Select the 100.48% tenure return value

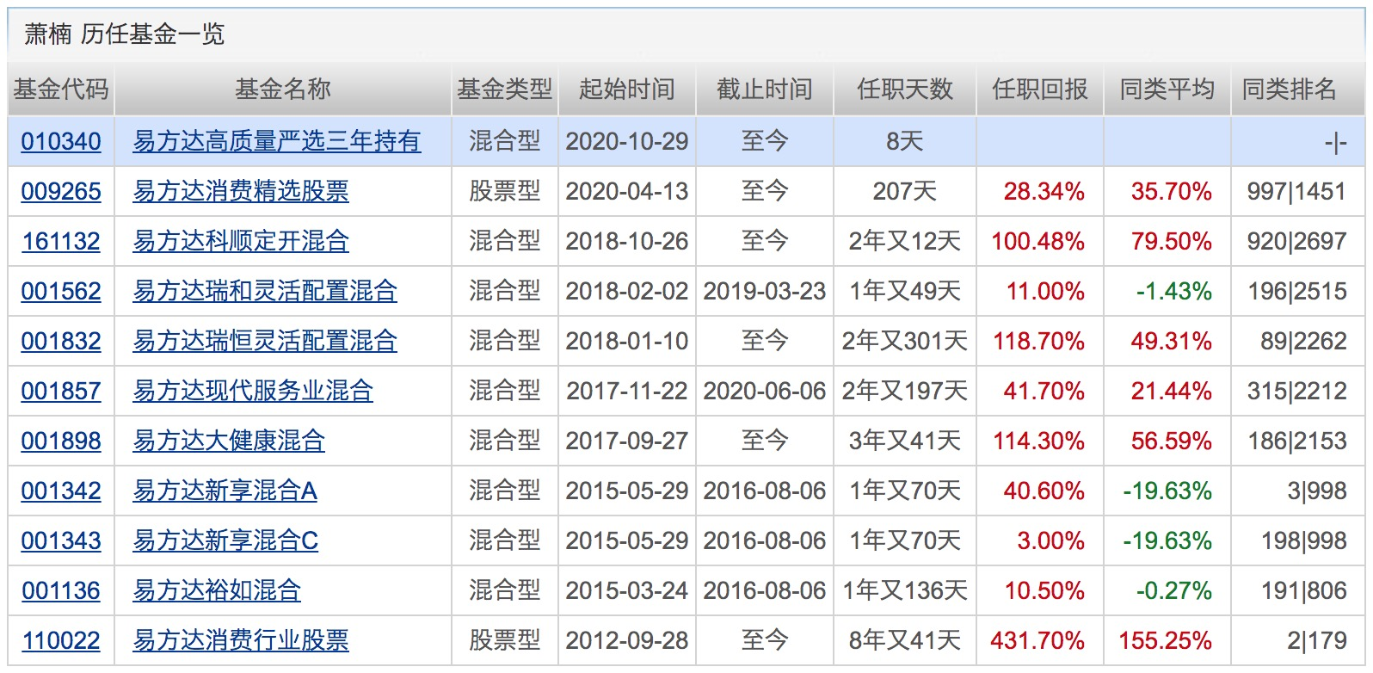(1038, 241)
